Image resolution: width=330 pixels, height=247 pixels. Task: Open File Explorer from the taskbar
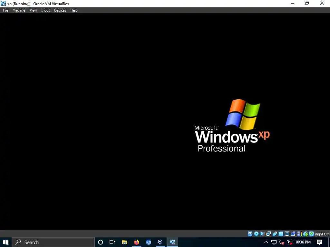(x=125, y=242)
